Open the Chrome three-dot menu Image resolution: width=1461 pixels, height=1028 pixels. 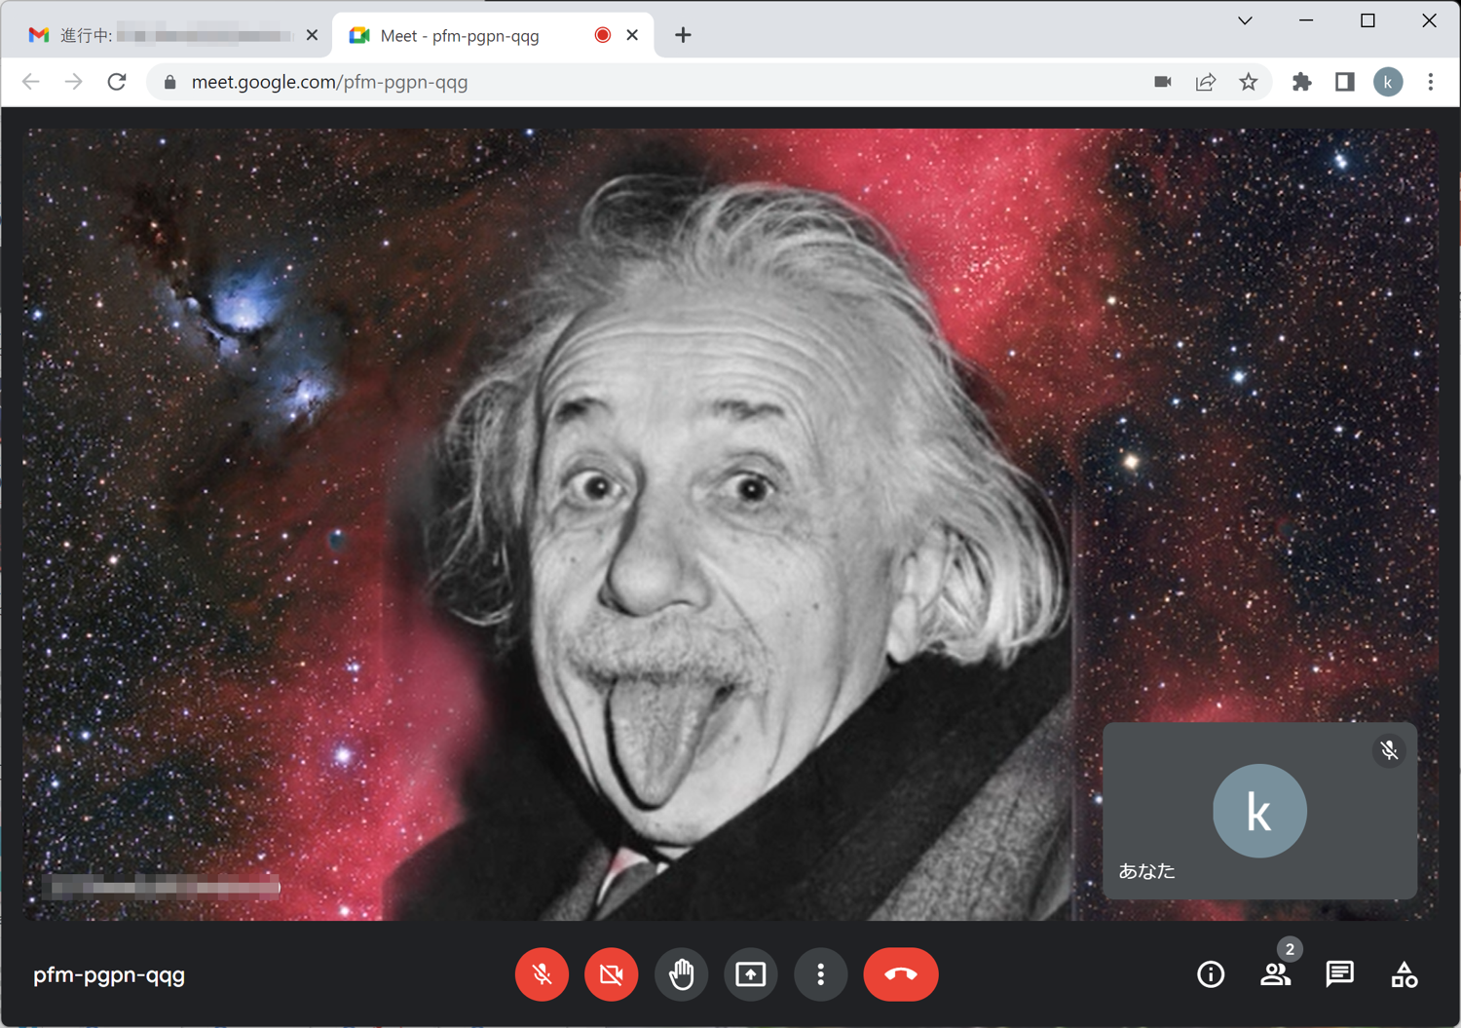1431,82
